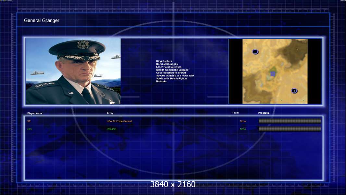
Task: Click the Progress column header
Action: (x=264, y=113)
